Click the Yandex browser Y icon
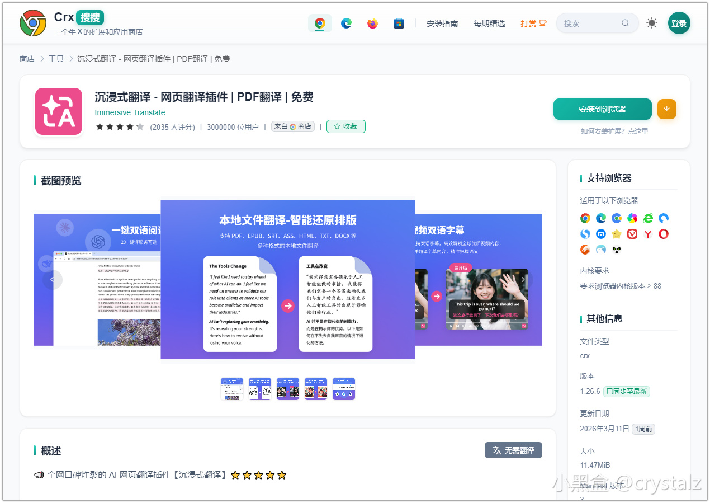Viewport: 710px width, 503px height. click(648, 234)
